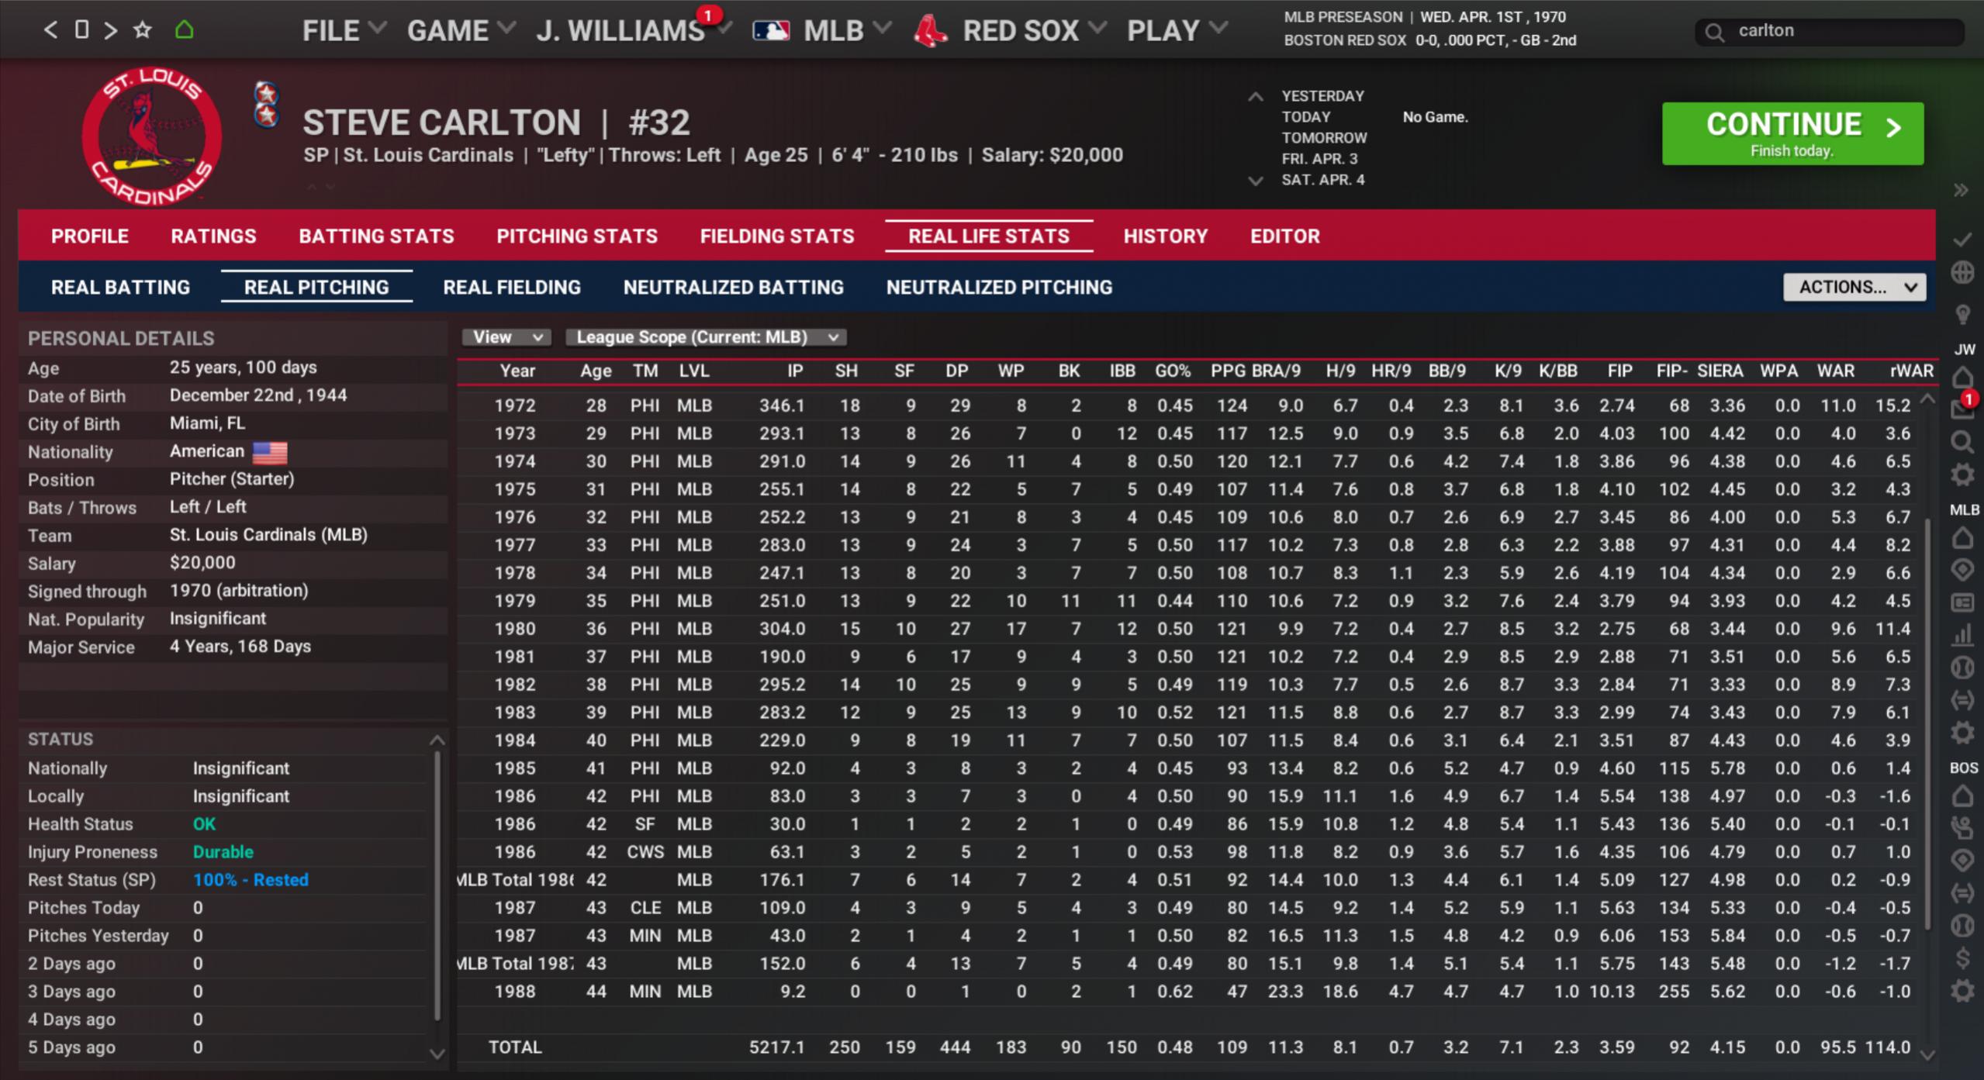The image size is (1984, 1080).
Task: Switch to the PITCHING STATS tab
Action: click(x=577, y=236)
